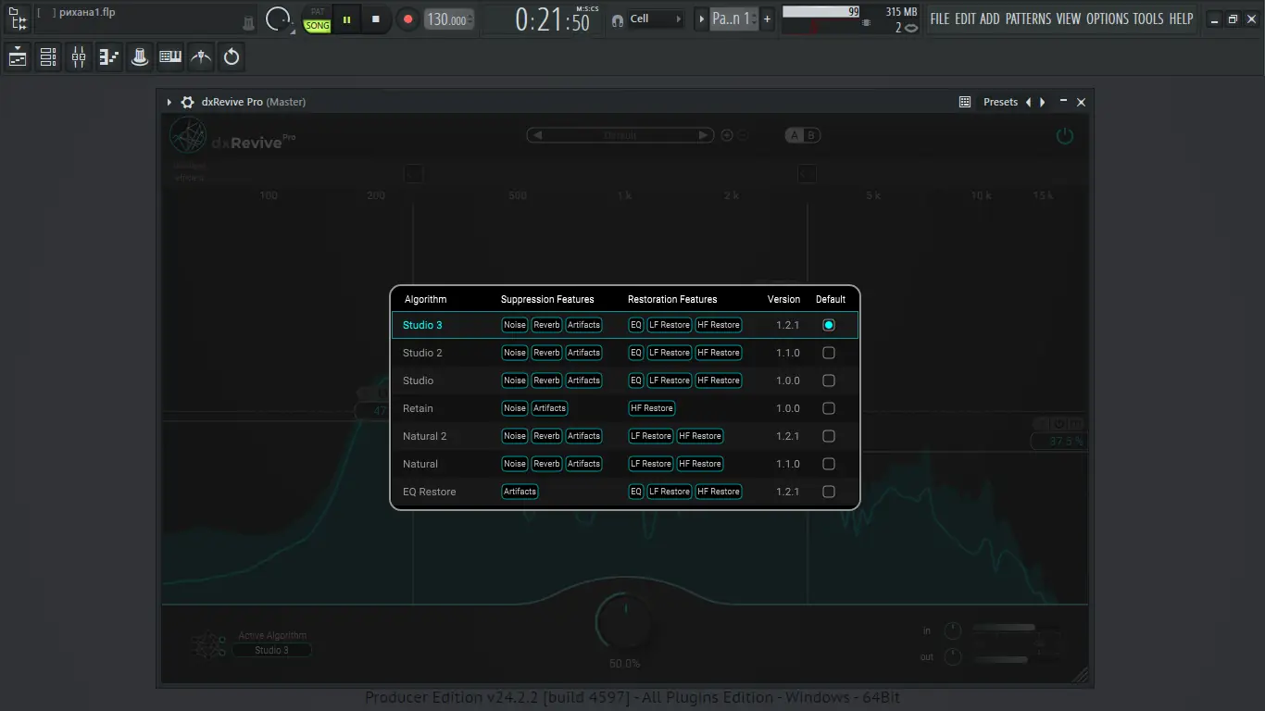Click the Noise tag in Studio 3 row
This screenshot has width=1265, height=711.
click(x=515, y=325)
